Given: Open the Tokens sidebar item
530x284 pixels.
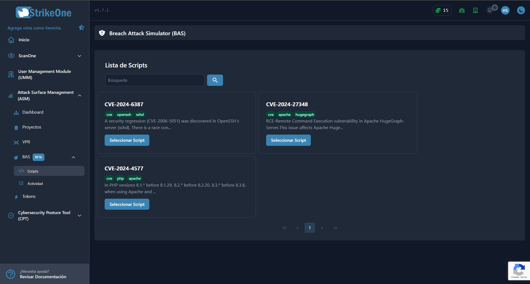Looking at the screenshot, I should (x=29, y=196).
